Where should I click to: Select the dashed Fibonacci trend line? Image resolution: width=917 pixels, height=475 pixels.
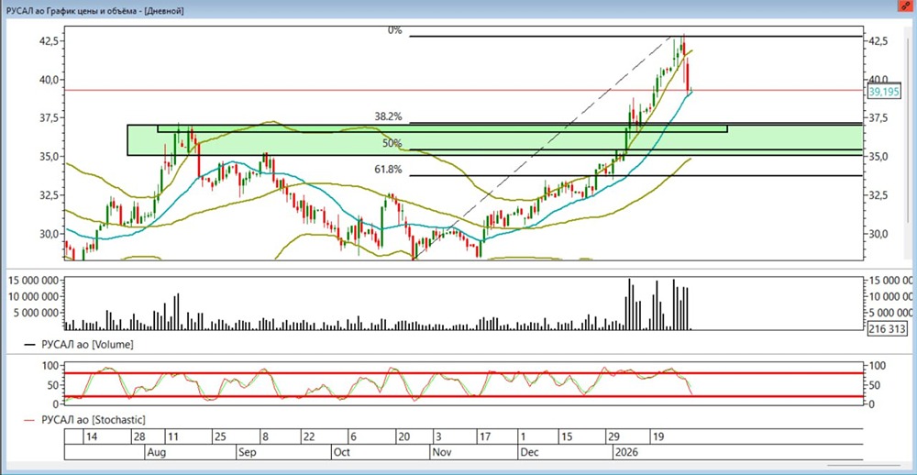pyautogui.click(x=544, y=148)
